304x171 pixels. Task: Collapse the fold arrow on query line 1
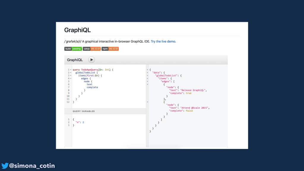pos(71,70)
